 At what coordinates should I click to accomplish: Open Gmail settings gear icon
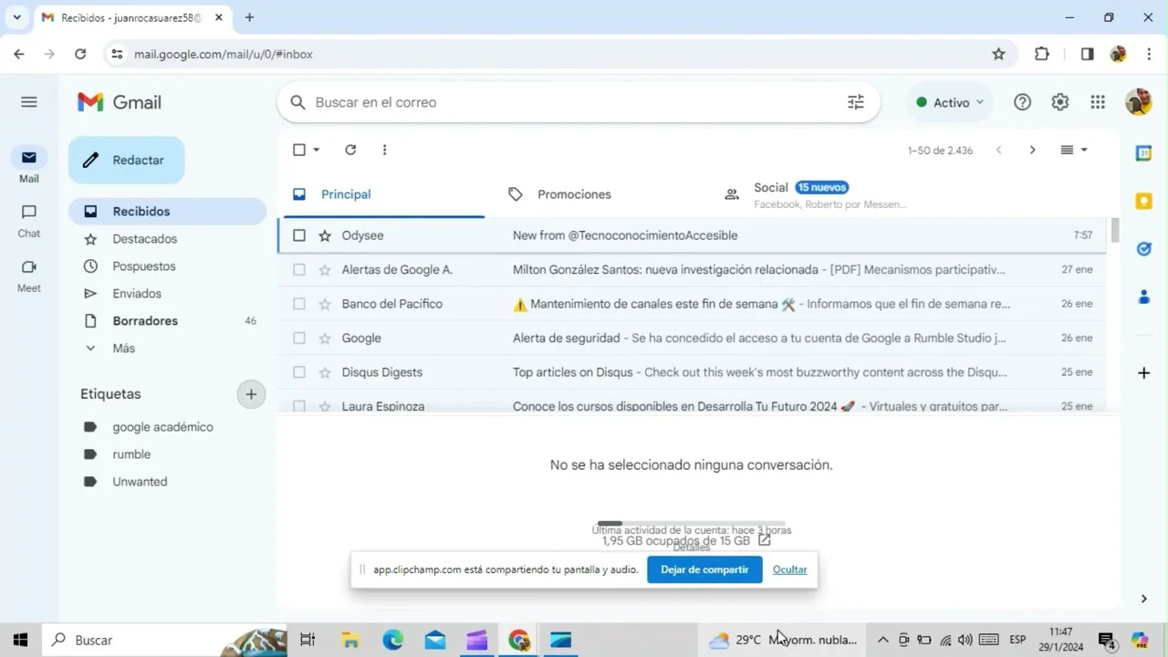[1059, 102]
